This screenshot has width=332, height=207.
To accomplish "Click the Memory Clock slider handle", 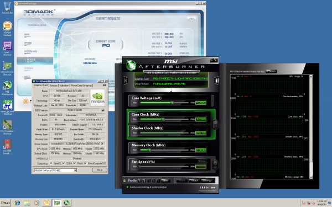I will 149,150.
